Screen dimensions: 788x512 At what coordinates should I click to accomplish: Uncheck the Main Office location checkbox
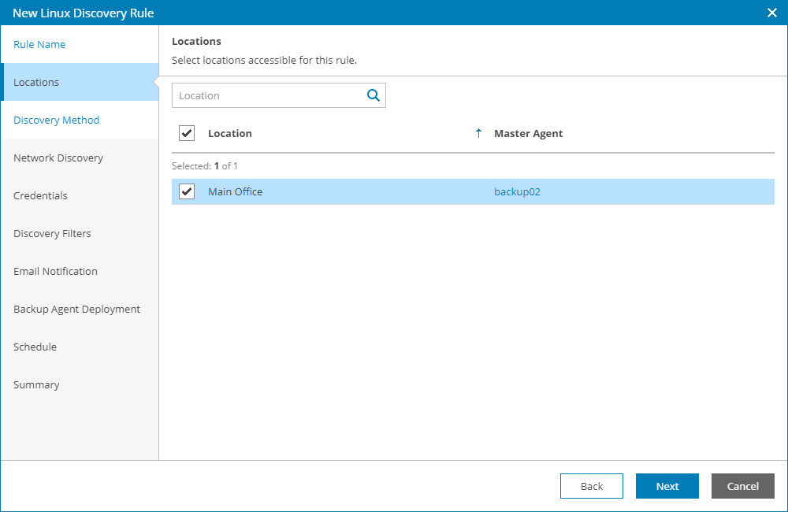(x=187, y=191)
